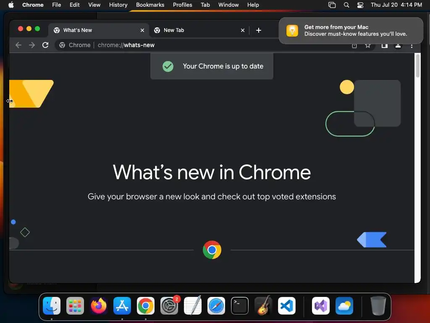
Task: Open the Apple menu
Action: click(11, 5)
